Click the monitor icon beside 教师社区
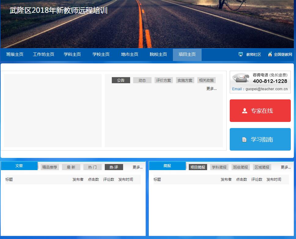 [240, 55]
